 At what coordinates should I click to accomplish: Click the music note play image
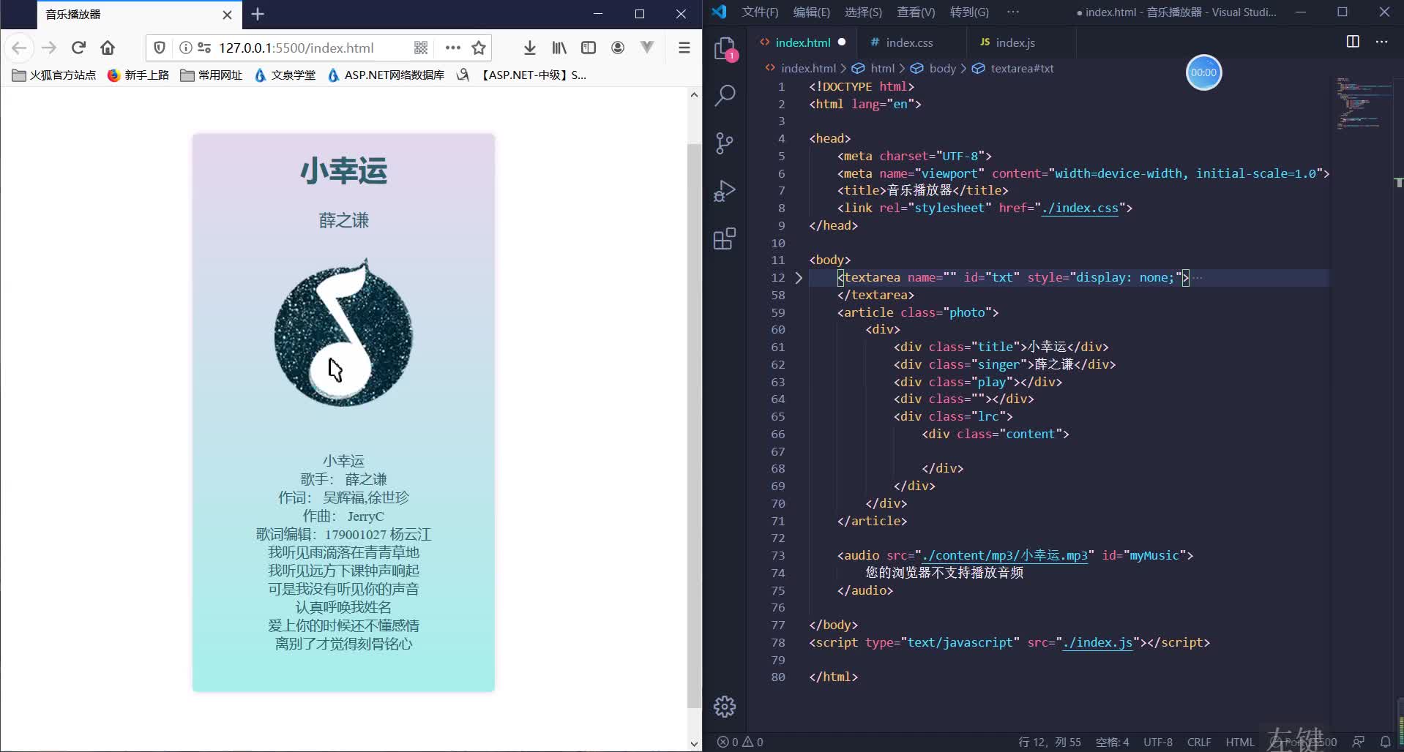point(343,331)
